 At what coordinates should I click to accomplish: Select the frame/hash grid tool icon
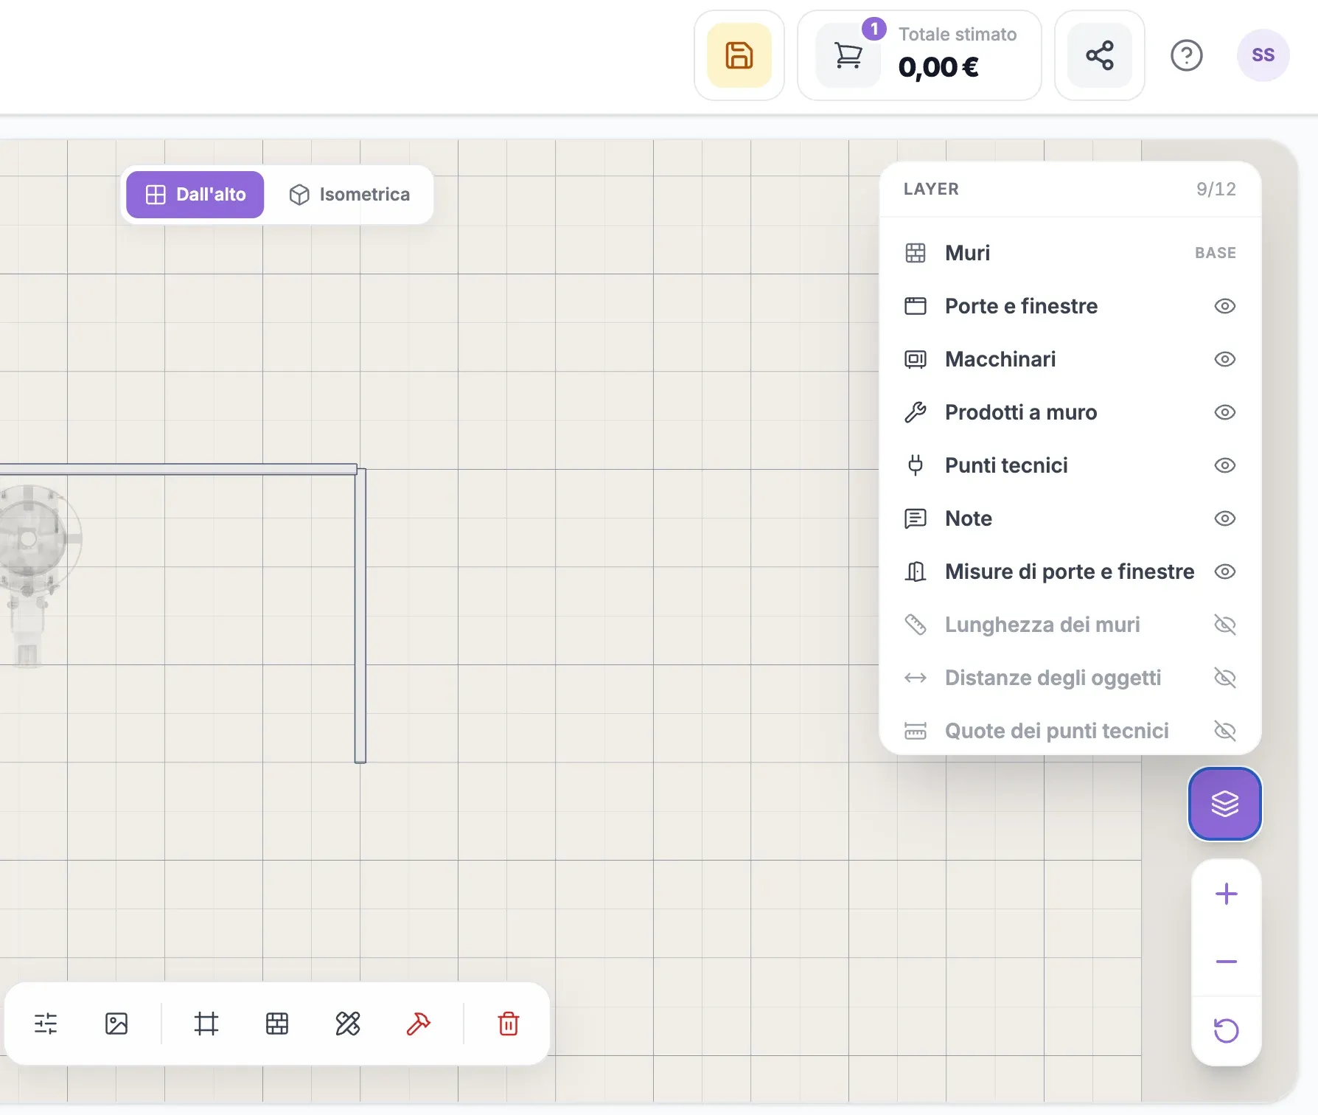click(x=206, y=1024)
